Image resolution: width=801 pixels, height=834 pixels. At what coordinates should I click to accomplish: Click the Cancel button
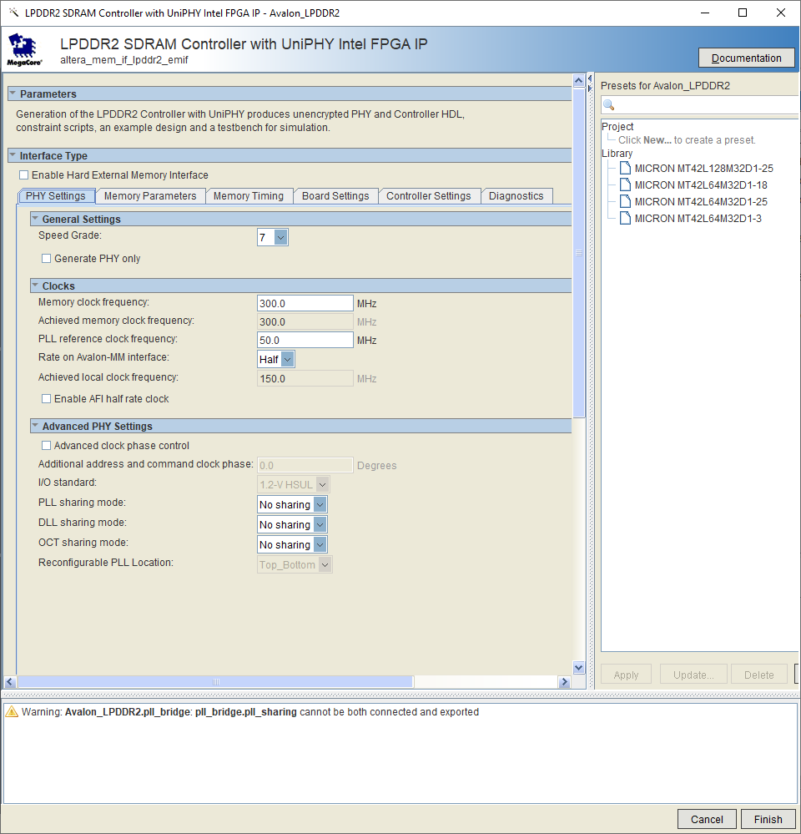pyautogui.click(x=707, y=819)
